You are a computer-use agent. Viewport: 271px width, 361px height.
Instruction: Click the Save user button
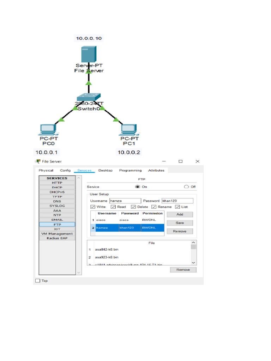coord(180,223)
